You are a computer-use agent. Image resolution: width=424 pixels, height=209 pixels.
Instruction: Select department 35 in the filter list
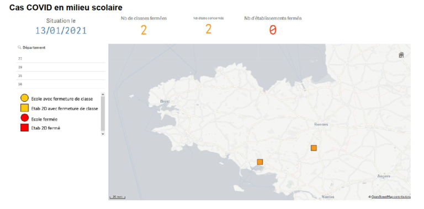coord(61,76)
